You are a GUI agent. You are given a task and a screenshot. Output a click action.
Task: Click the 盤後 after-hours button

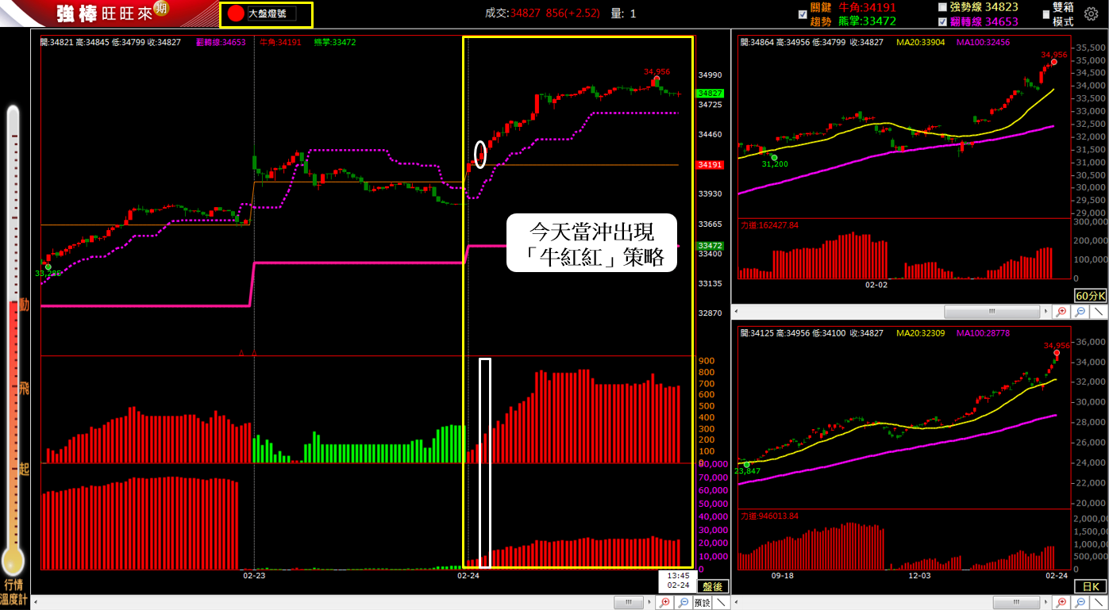pos(711,587)
